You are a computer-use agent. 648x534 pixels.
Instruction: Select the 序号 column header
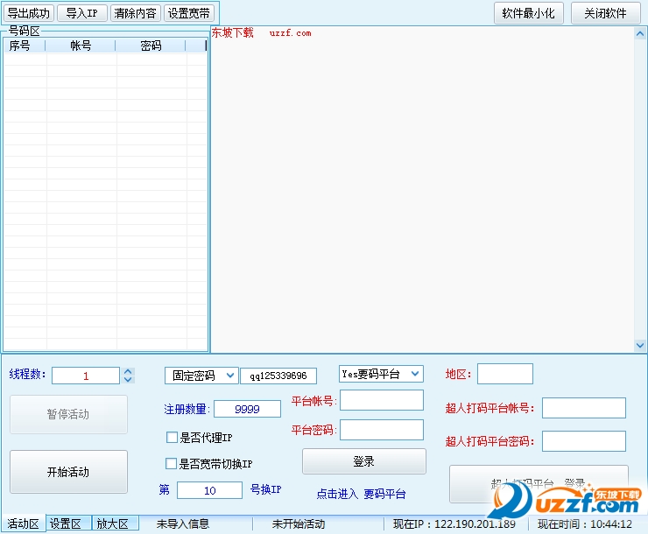pyautogui.click(x=24, y=46)
